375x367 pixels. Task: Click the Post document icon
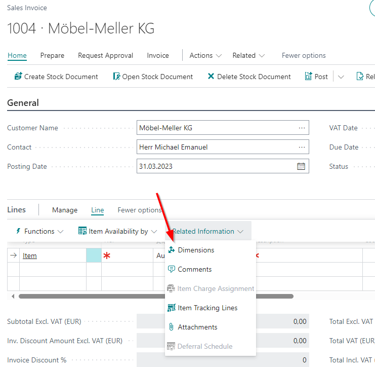[x=308, y=77]
